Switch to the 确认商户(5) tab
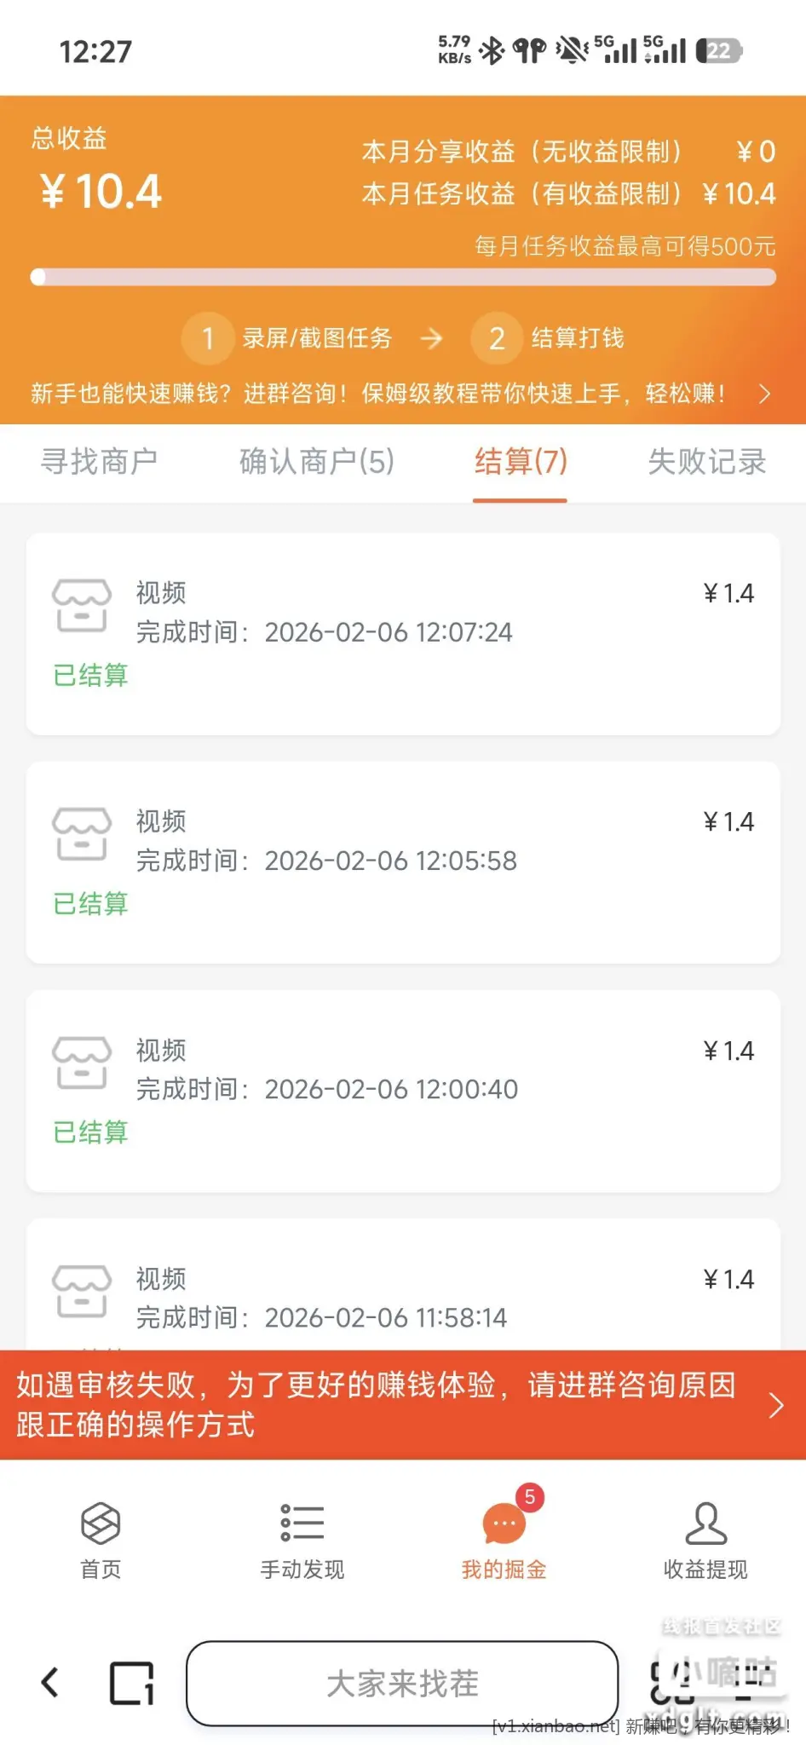The image size is (806, 1745). [316, 462]
